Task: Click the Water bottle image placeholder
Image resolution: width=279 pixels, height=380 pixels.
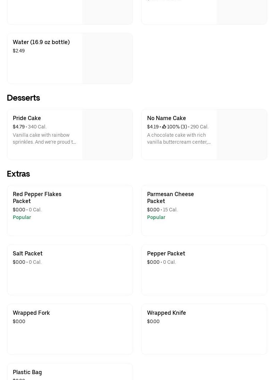Action: coord(107,58)
